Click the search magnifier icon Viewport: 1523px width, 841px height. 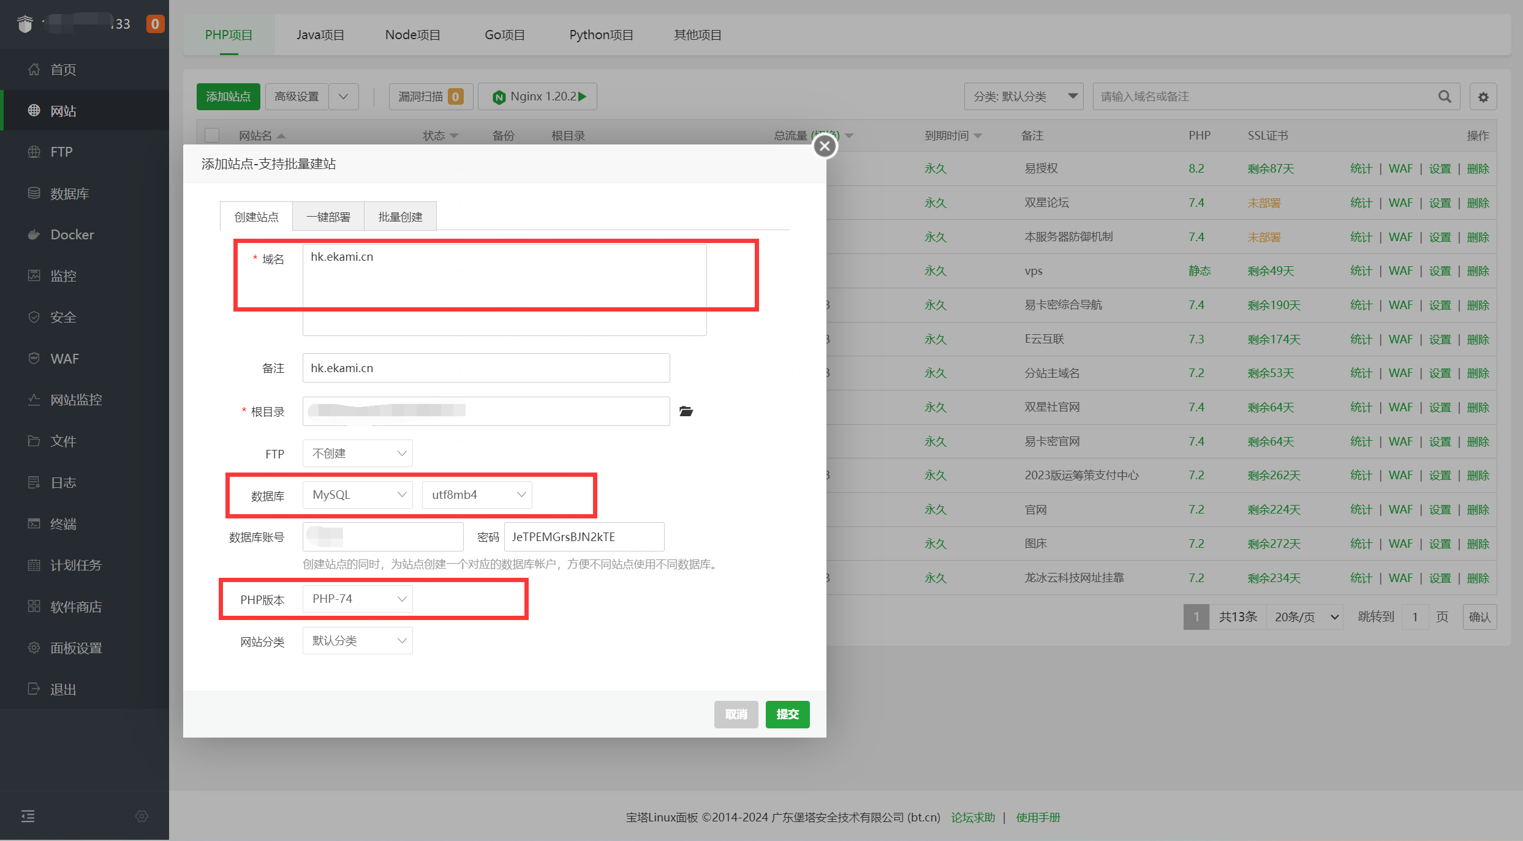1445,97
